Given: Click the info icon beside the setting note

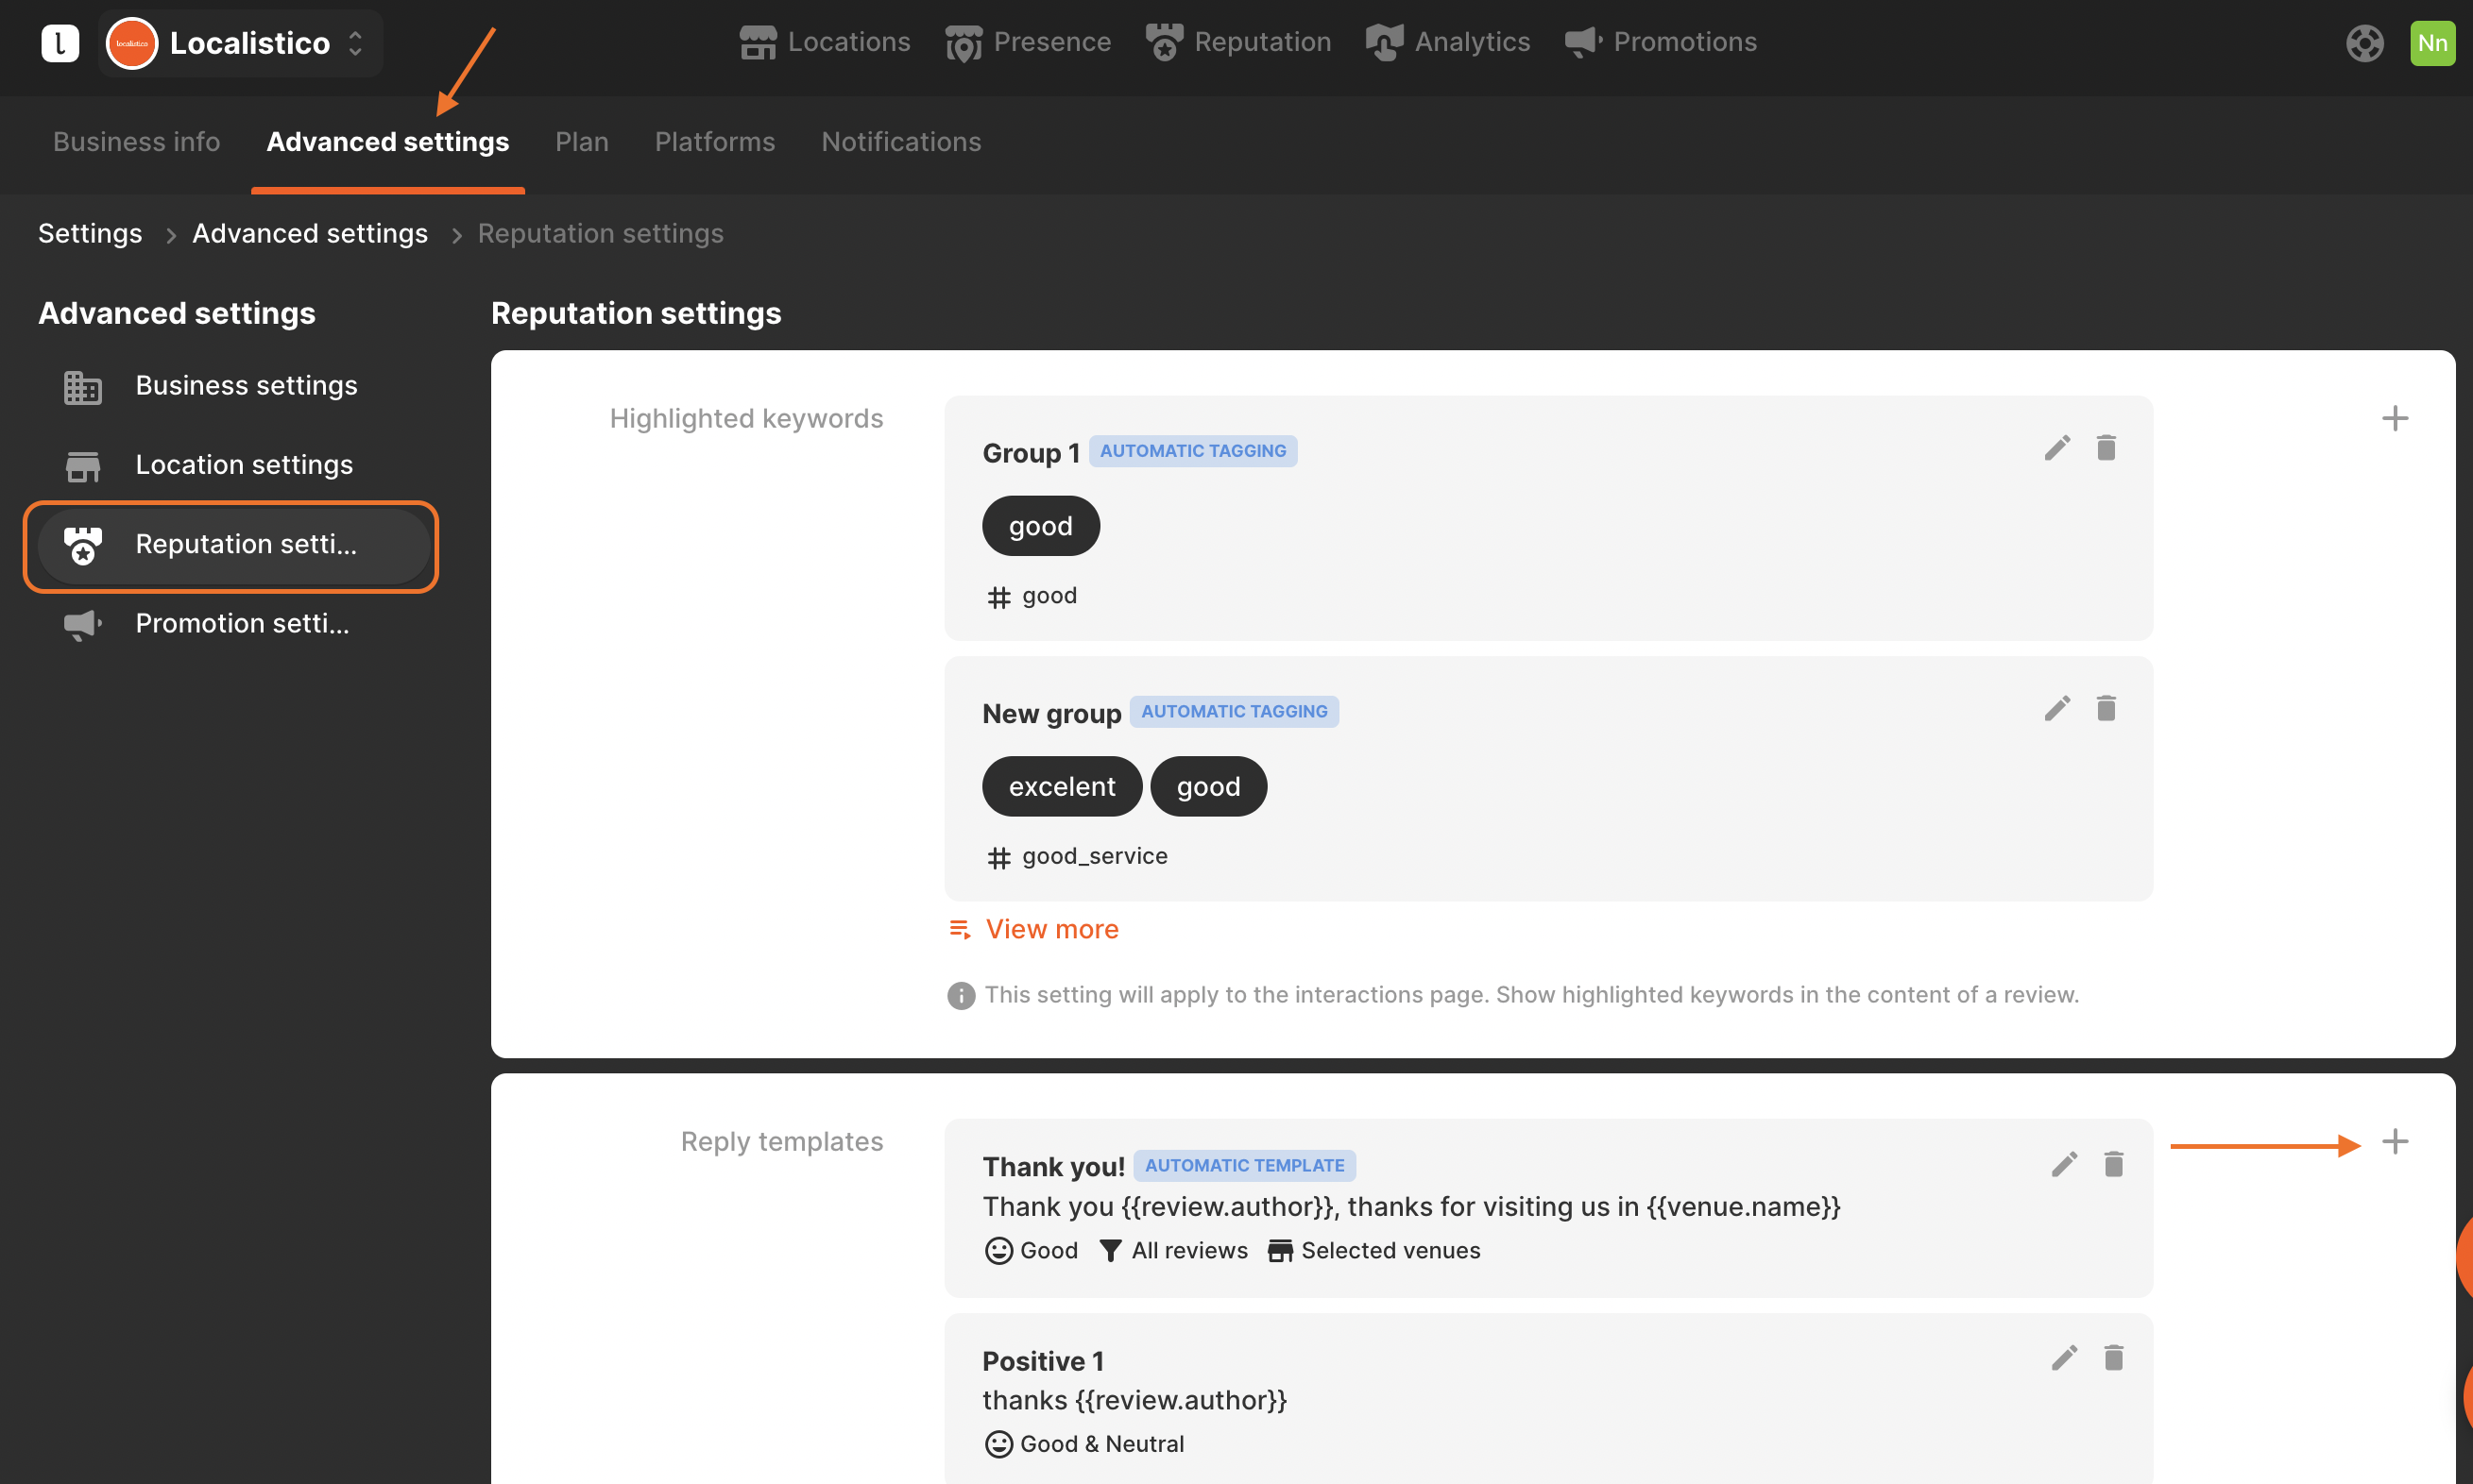Looking at the screenshot, I should 961,996.
